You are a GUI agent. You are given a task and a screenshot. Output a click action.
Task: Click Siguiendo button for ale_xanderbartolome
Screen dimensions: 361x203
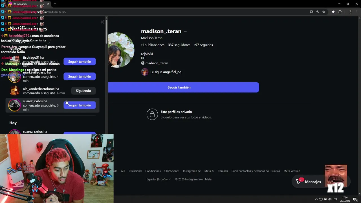coord(83,91)
